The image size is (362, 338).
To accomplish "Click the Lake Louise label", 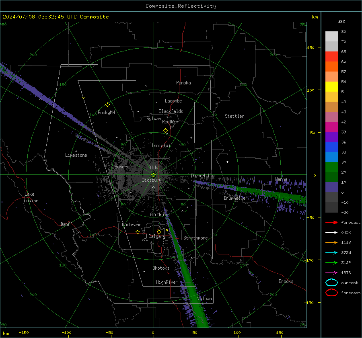I will tap(31, 197).
